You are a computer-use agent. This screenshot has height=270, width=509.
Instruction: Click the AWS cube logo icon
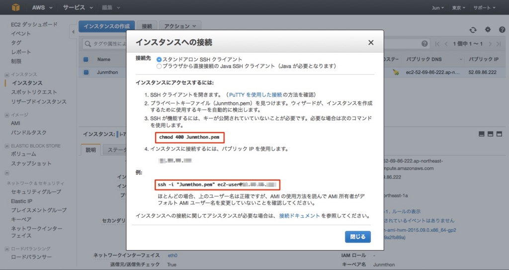pos(15,7)
